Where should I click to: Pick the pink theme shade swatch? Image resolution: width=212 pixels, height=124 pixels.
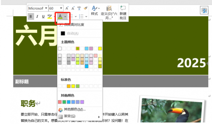click(95, 56)
